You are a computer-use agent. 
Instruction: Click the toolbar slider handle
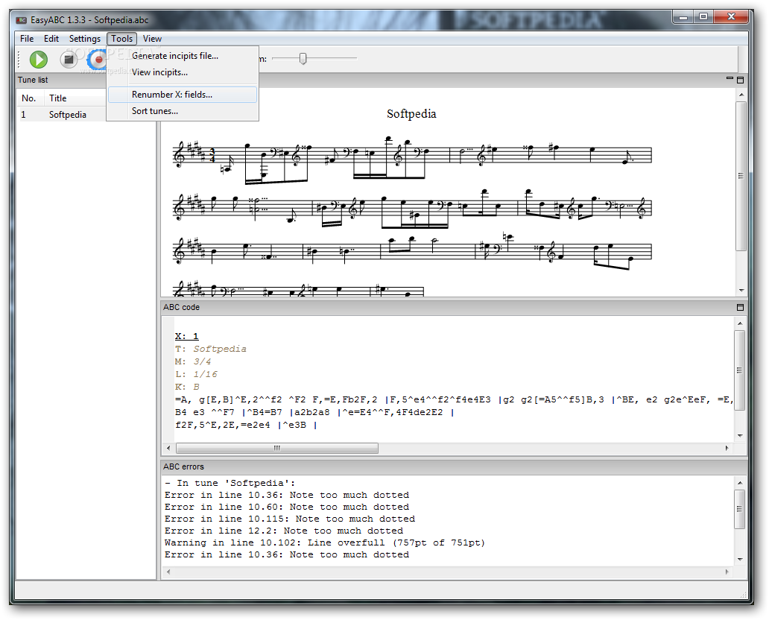click(303, 59)
